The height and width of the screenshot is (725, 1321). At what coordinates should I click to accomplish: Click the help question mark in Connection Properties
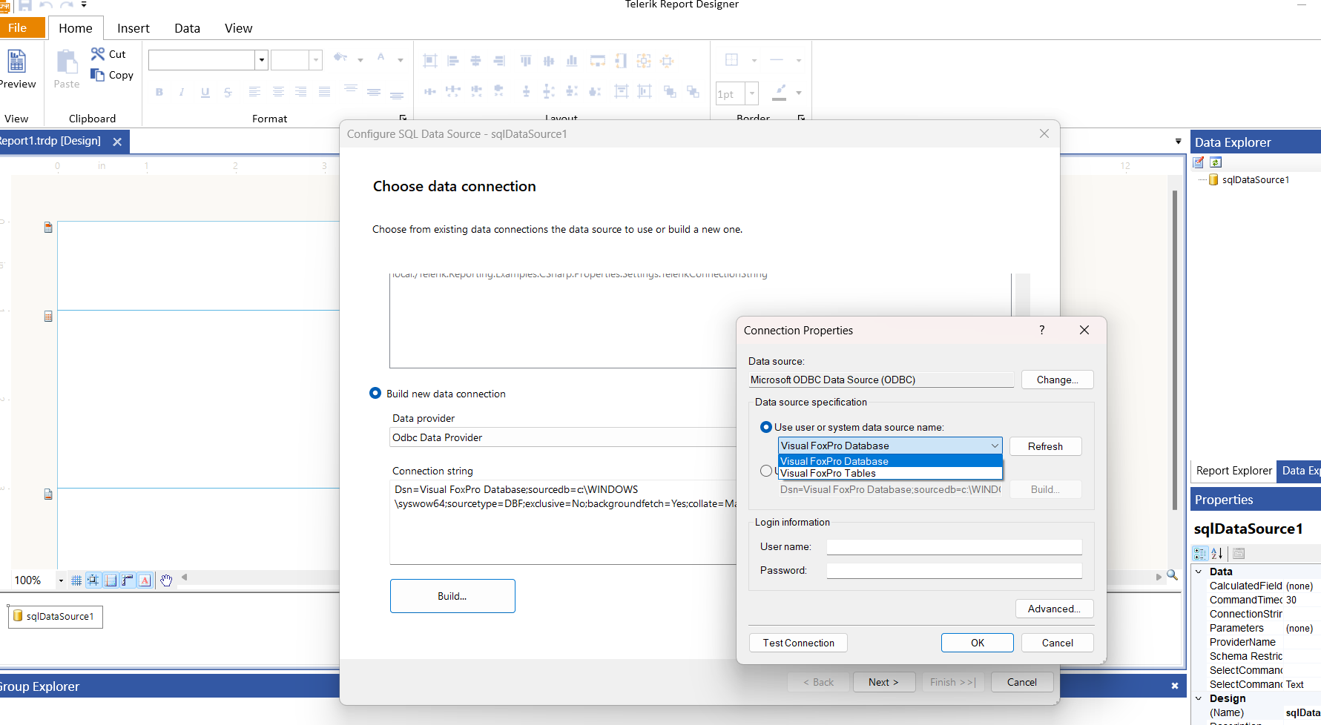click(1041, 331)
